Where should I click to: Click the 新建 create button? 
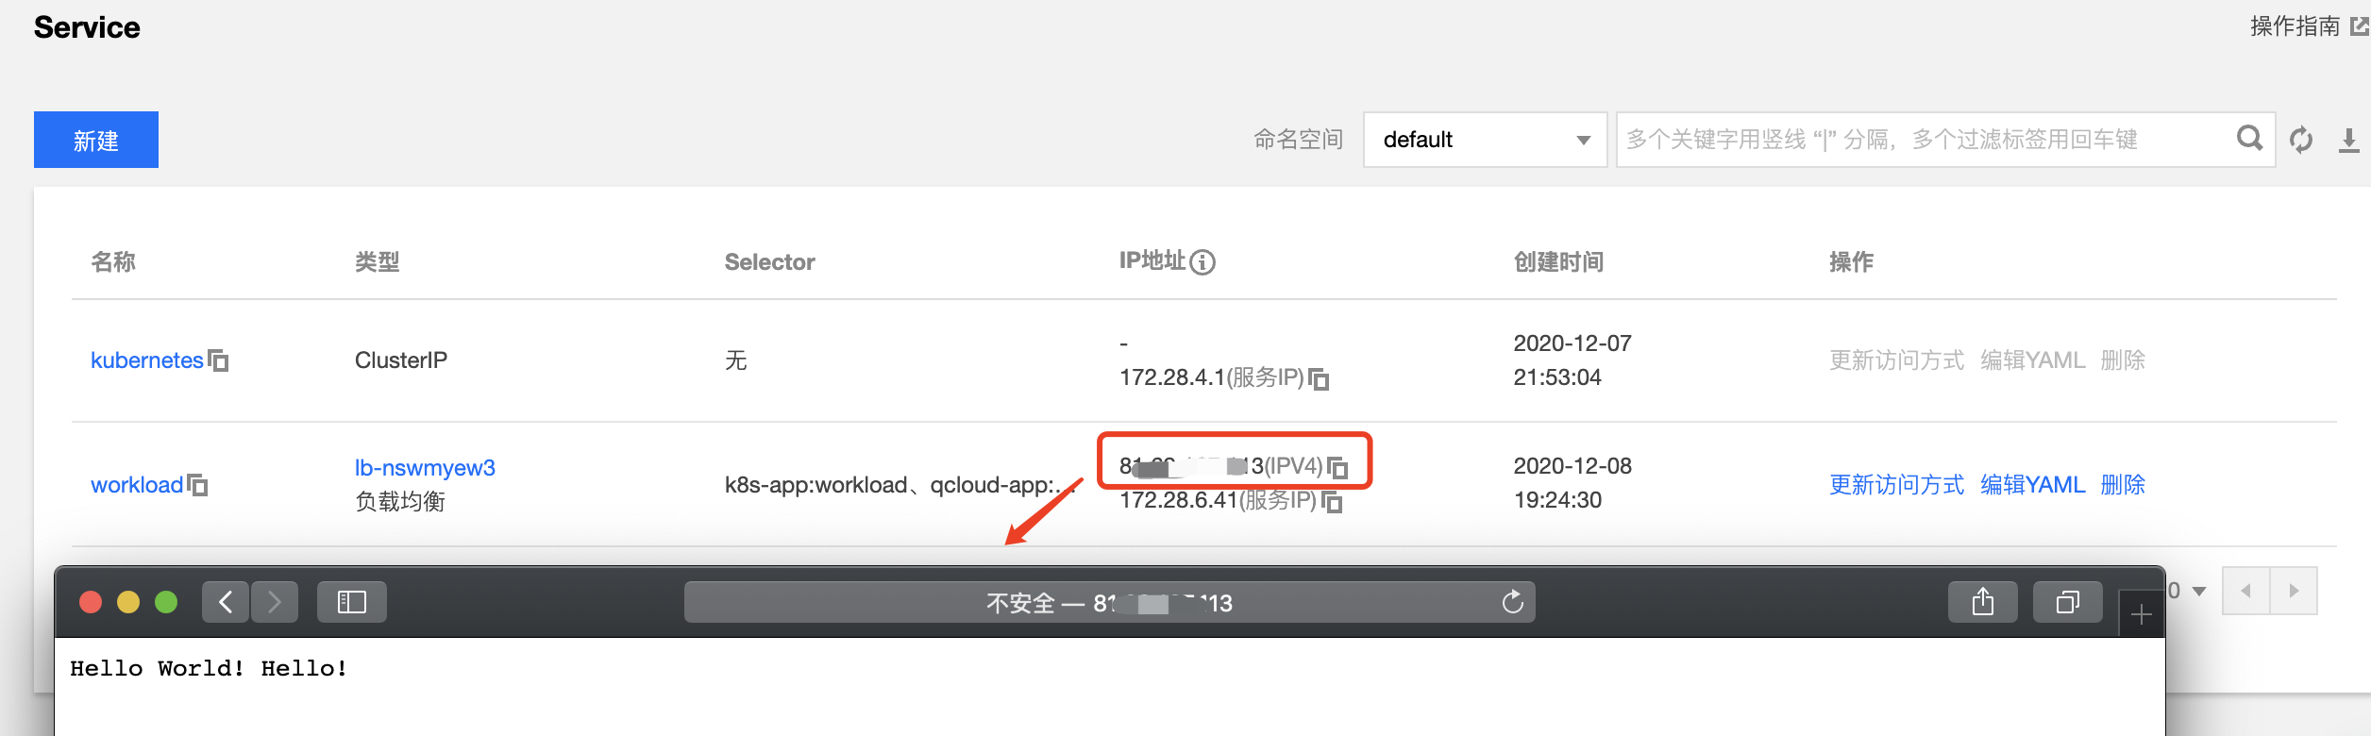click(x=96, y=140)
